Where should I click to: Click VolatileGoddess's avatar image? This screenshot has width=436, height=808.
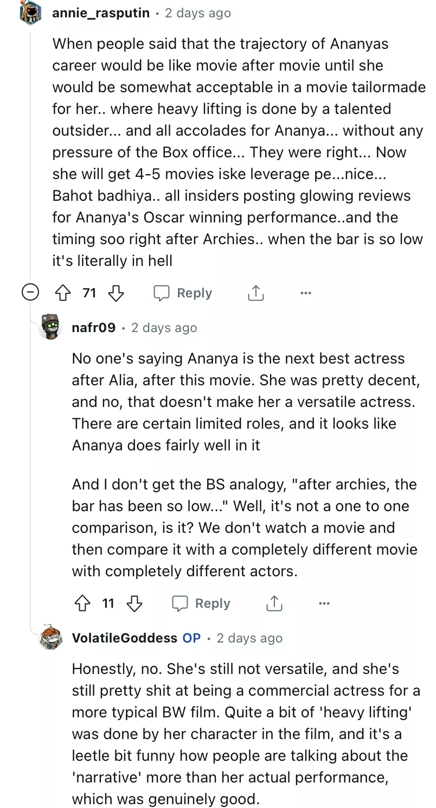click(x=50, y=638)
